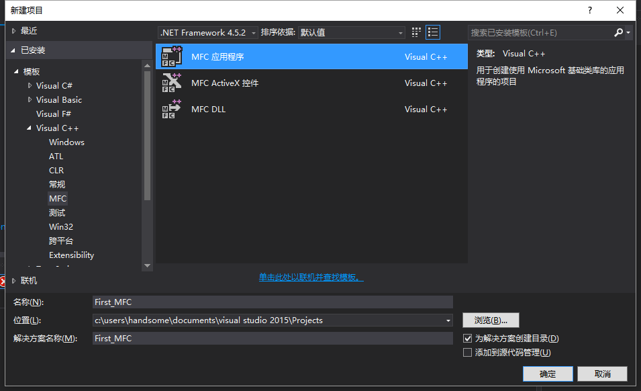This screenshot has height=391, width=641.
Task: Switch to medium icons list view
Action: pos(433,32)
